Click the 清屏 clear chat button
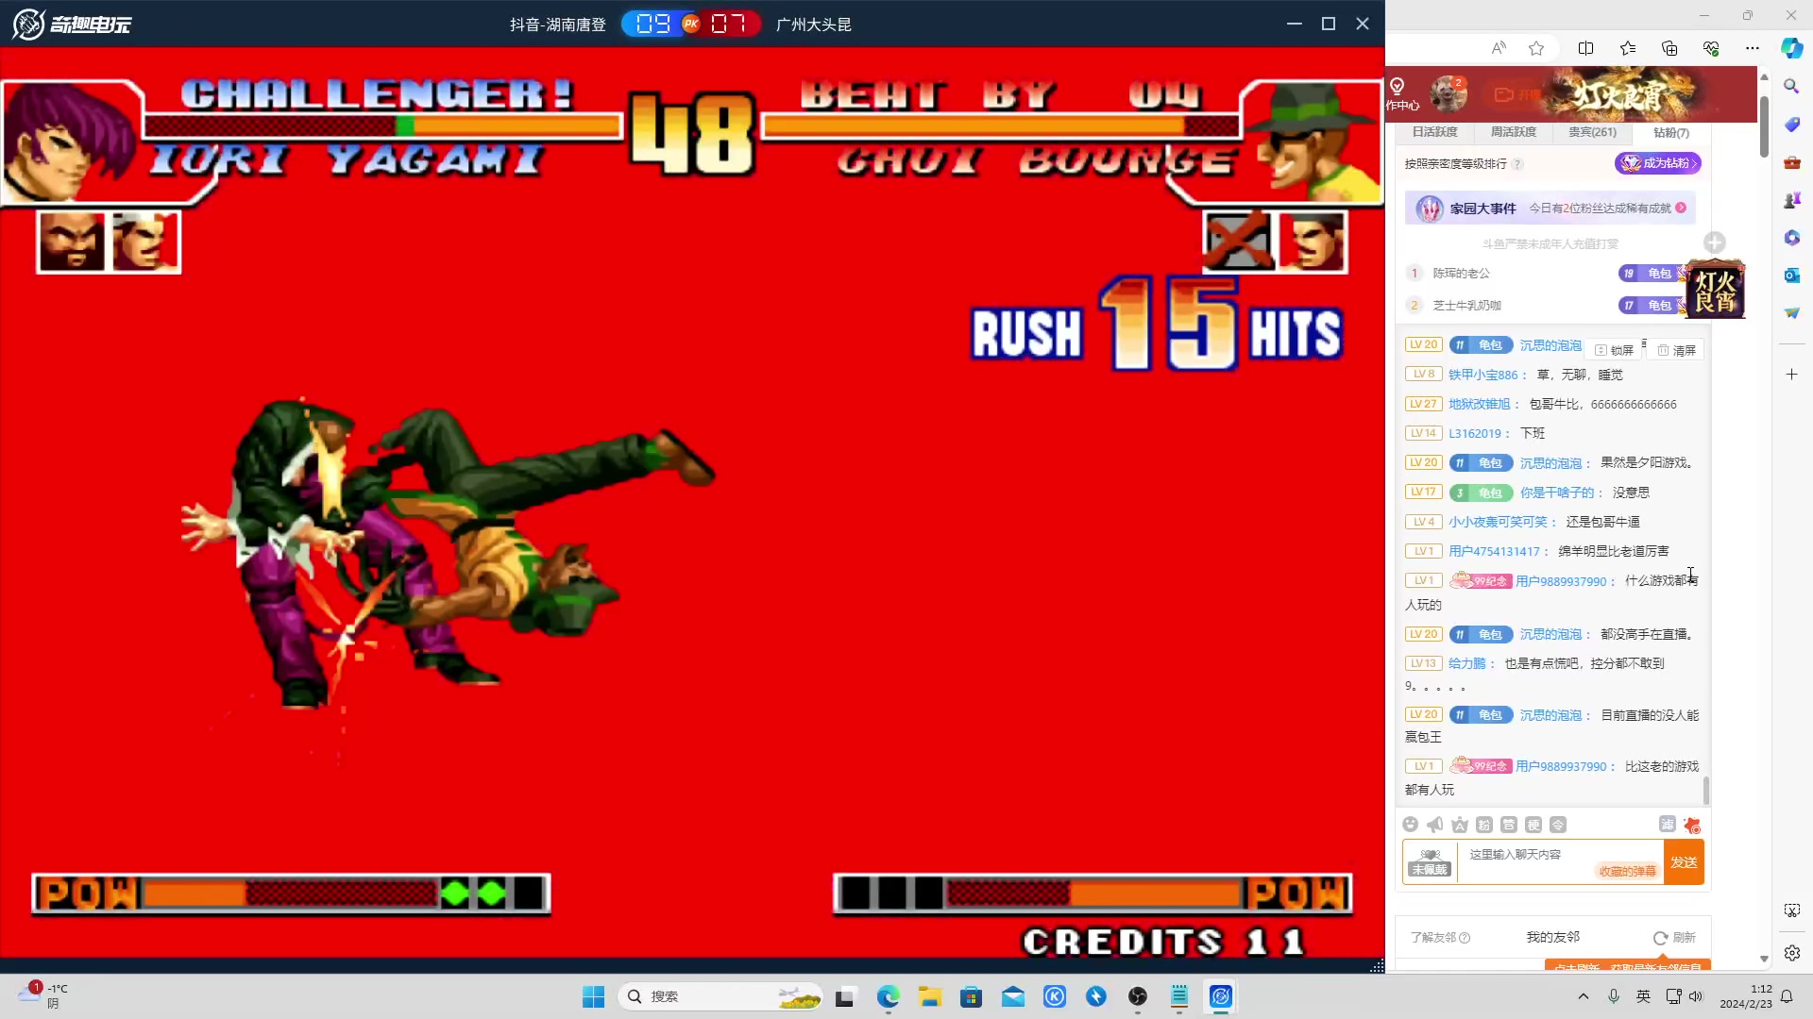 pos(1677,350)
